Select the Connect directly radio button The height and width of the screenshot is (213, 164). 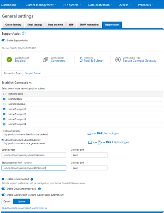[x=3, y=131]
